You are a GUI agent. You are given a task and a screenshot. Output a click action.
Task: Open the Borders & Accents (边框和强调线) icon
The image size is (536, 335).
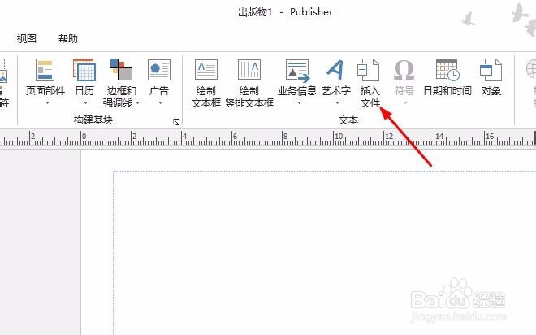[x=121, y=69]
